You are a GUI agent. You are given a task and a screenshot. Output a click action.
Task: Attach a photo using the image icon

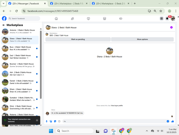[51, 121]
